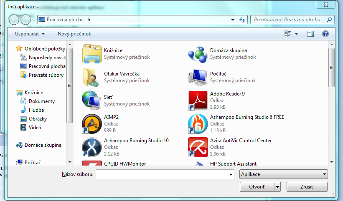The width and height of the screenshot is (343, 201).
Task: Click the Obrázky icon in sidebar
Action: pos(23,119)
